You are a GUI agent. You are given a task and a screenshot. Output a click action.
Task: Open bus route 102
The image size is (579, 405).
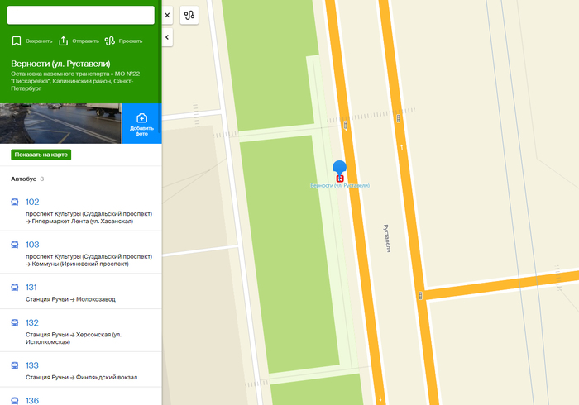pos(32,202)
